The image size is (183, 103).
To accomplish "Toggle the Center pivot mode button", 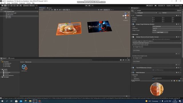I will click(x=26, y=5).
